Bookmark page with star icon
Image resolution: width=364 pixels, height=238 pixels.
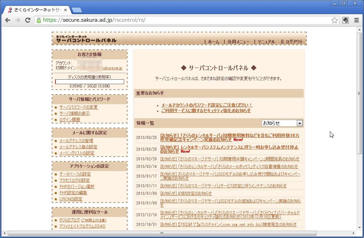tap(334, 20)
